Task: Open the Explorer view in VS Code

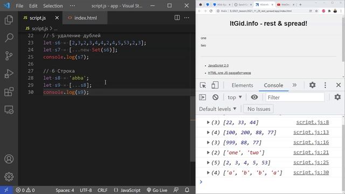Action: coord(9,20)
